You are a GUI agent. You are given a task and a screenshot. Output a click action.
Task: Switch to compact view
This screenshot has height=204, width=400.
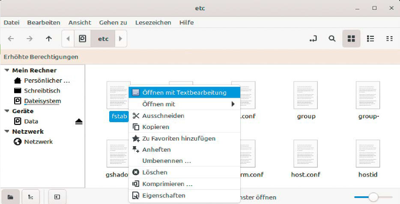click(390, 39)
